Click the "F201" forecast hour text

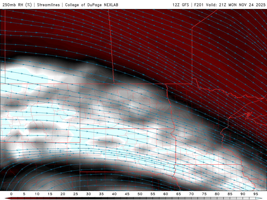coord(199,5)
